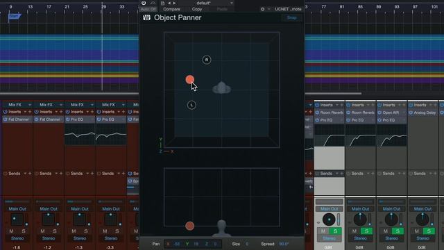Screen dimensions: 444x250
Task: Open Sends dropdown arrow on the -3.3 channel
Action: 119,174
